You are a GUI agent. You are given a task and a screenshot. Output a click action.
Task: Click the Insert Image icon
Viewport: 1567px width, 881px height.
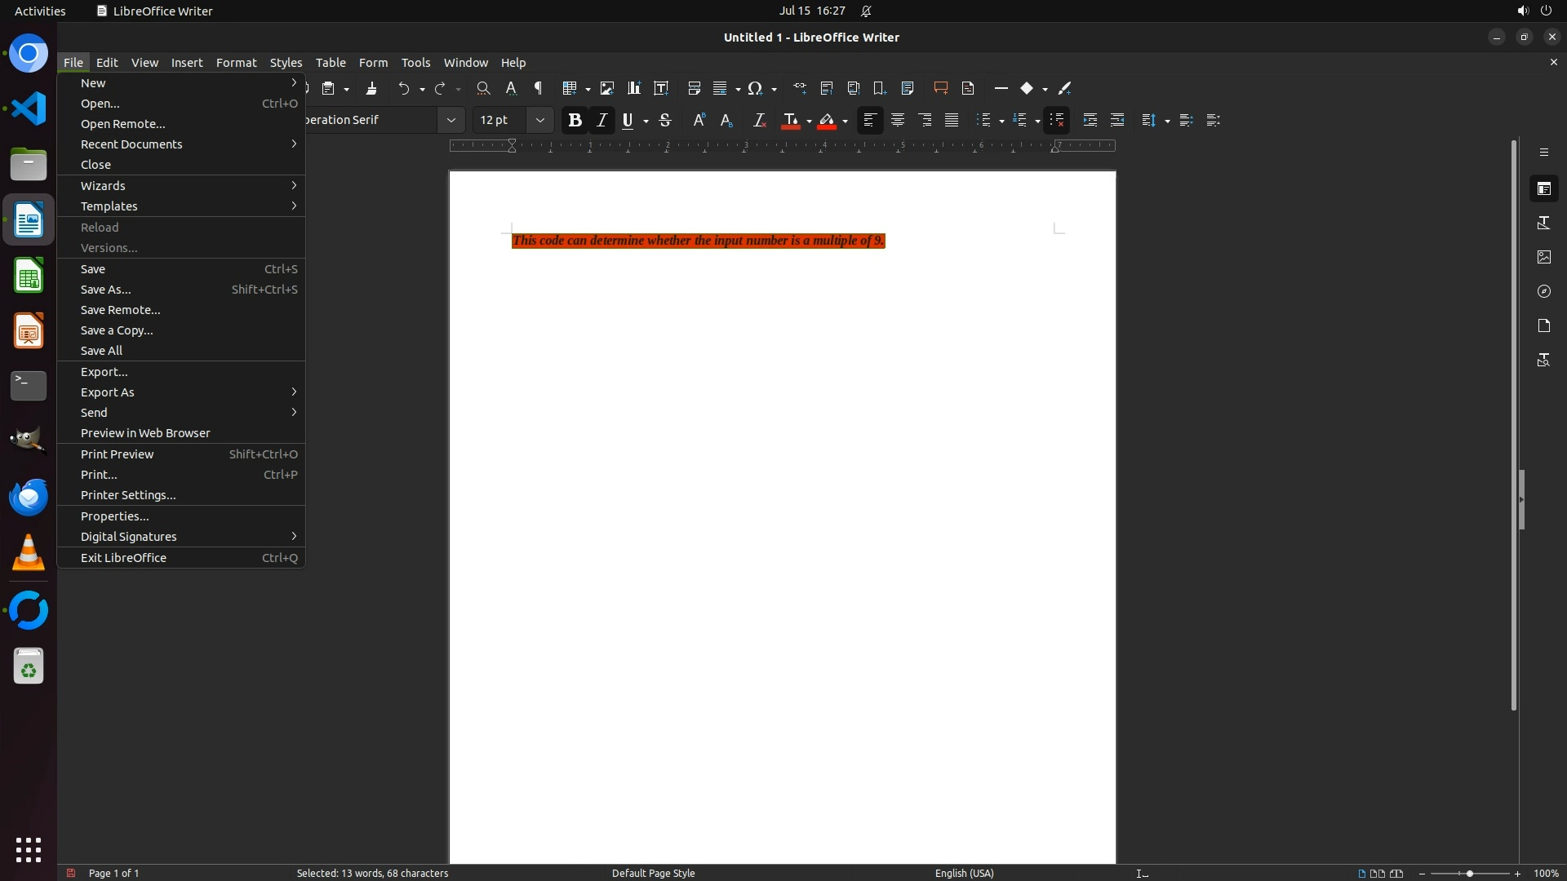(x=606, y=88)
